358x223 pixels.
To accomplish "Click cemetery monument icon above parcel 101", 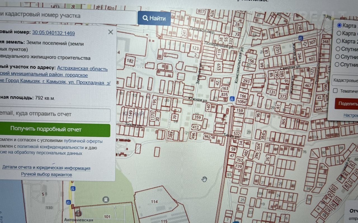I will coord(106,199).
